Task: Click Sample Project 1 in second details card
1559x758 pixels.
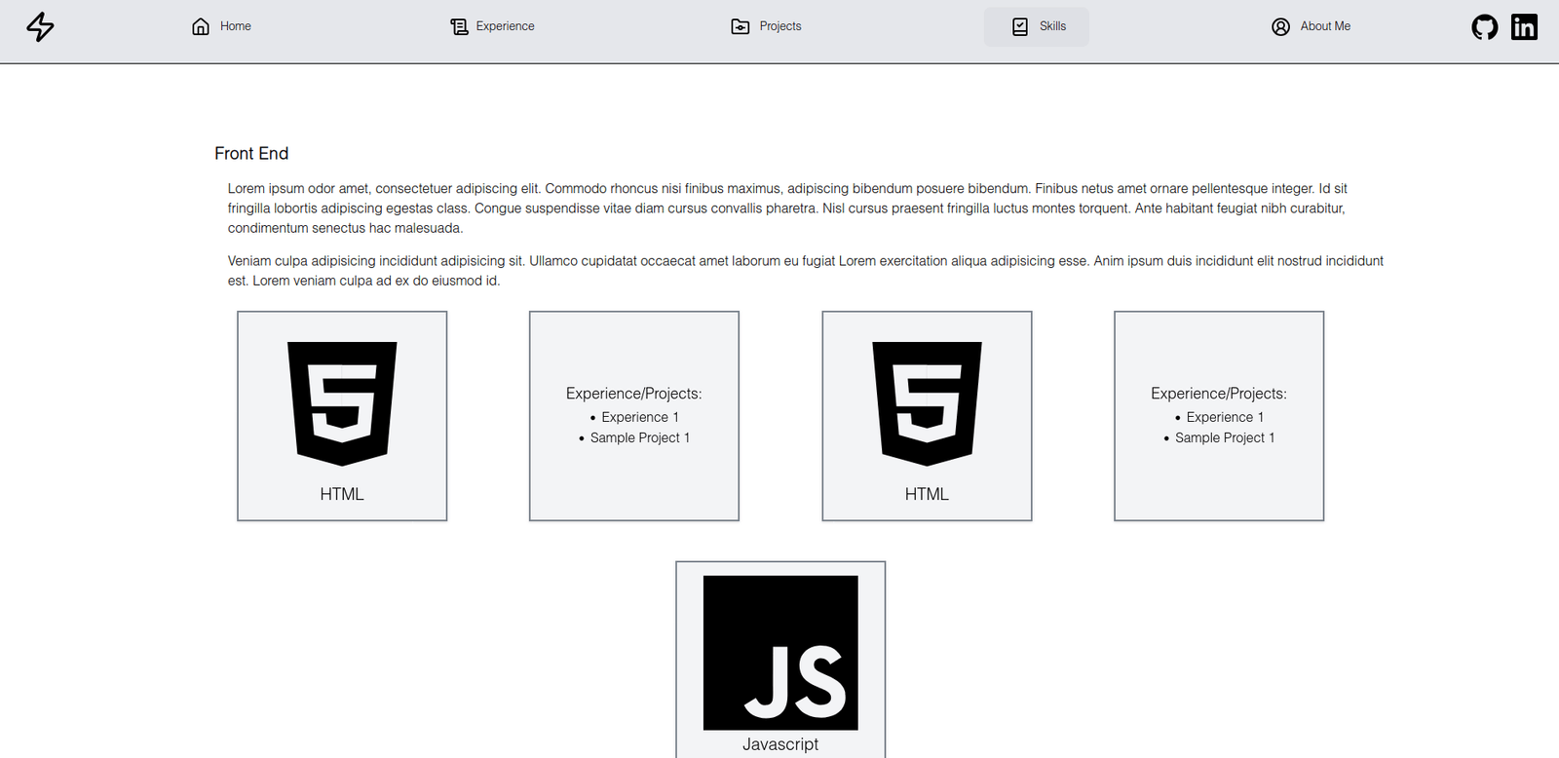Action: point(1225,437)
